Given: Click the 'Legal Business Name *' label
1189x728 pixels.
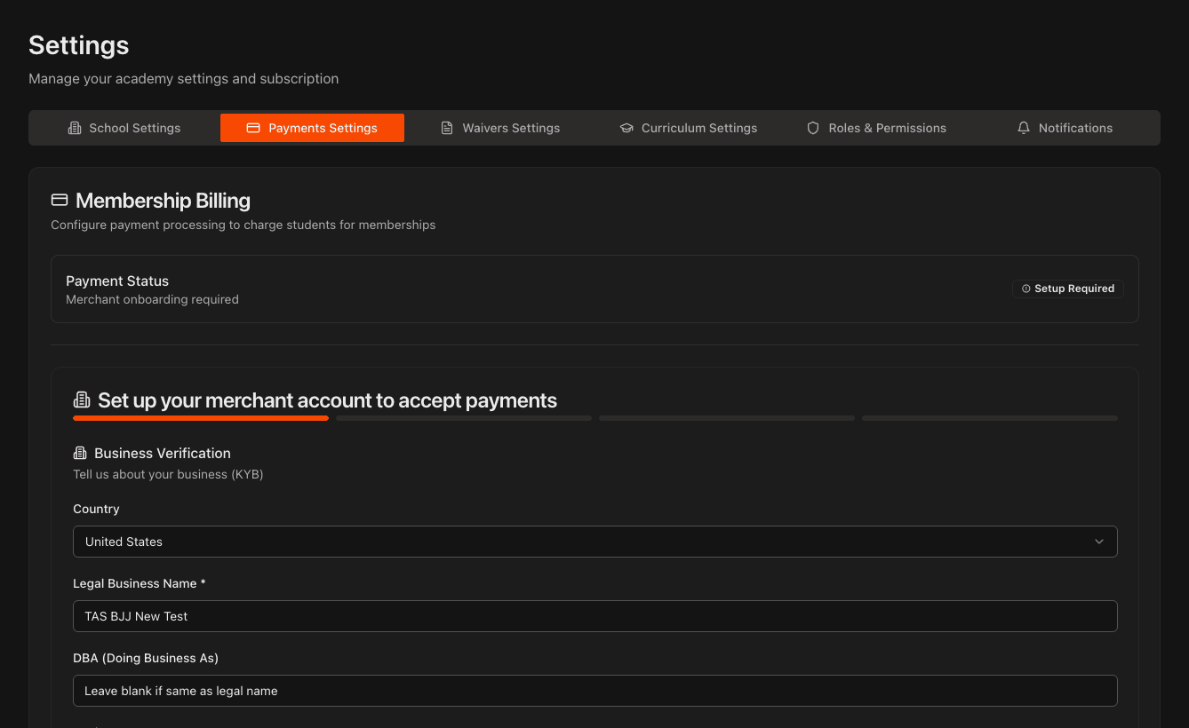Looking at the screenshot, I should [140, 583].
